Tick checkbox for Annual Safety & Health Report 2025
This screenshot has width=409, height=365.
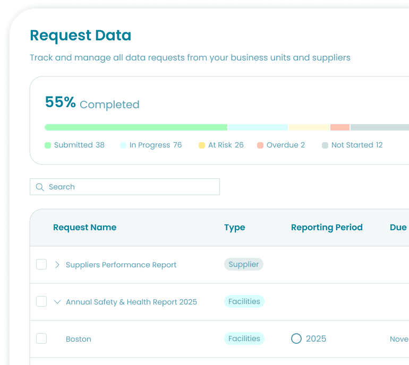[41, 301]
